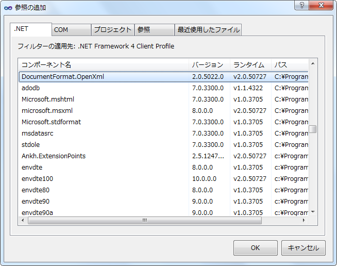
Task: Select Ankh.ExtensionPoints component
Action: point(54,156)
